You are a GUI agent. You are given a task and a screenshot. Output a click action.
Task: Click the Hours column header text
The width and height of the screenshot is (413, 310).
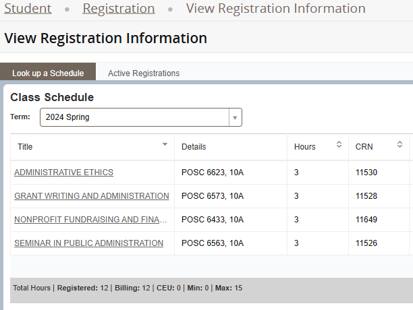click(305, 147)
